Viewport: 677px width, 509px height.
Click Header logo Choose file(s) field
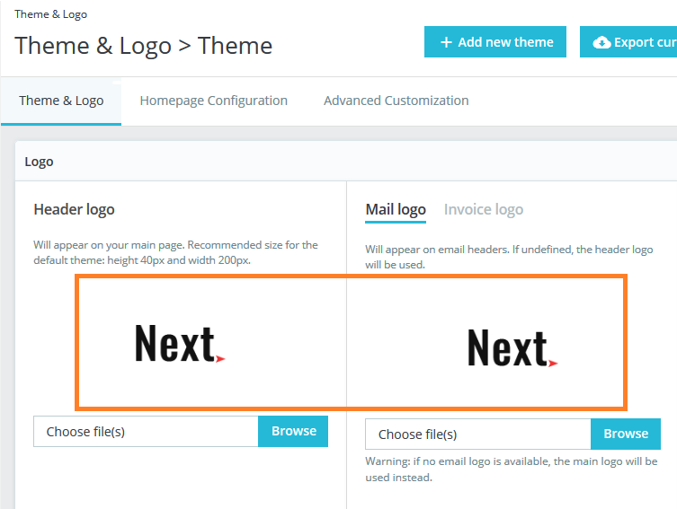point(146,432)
